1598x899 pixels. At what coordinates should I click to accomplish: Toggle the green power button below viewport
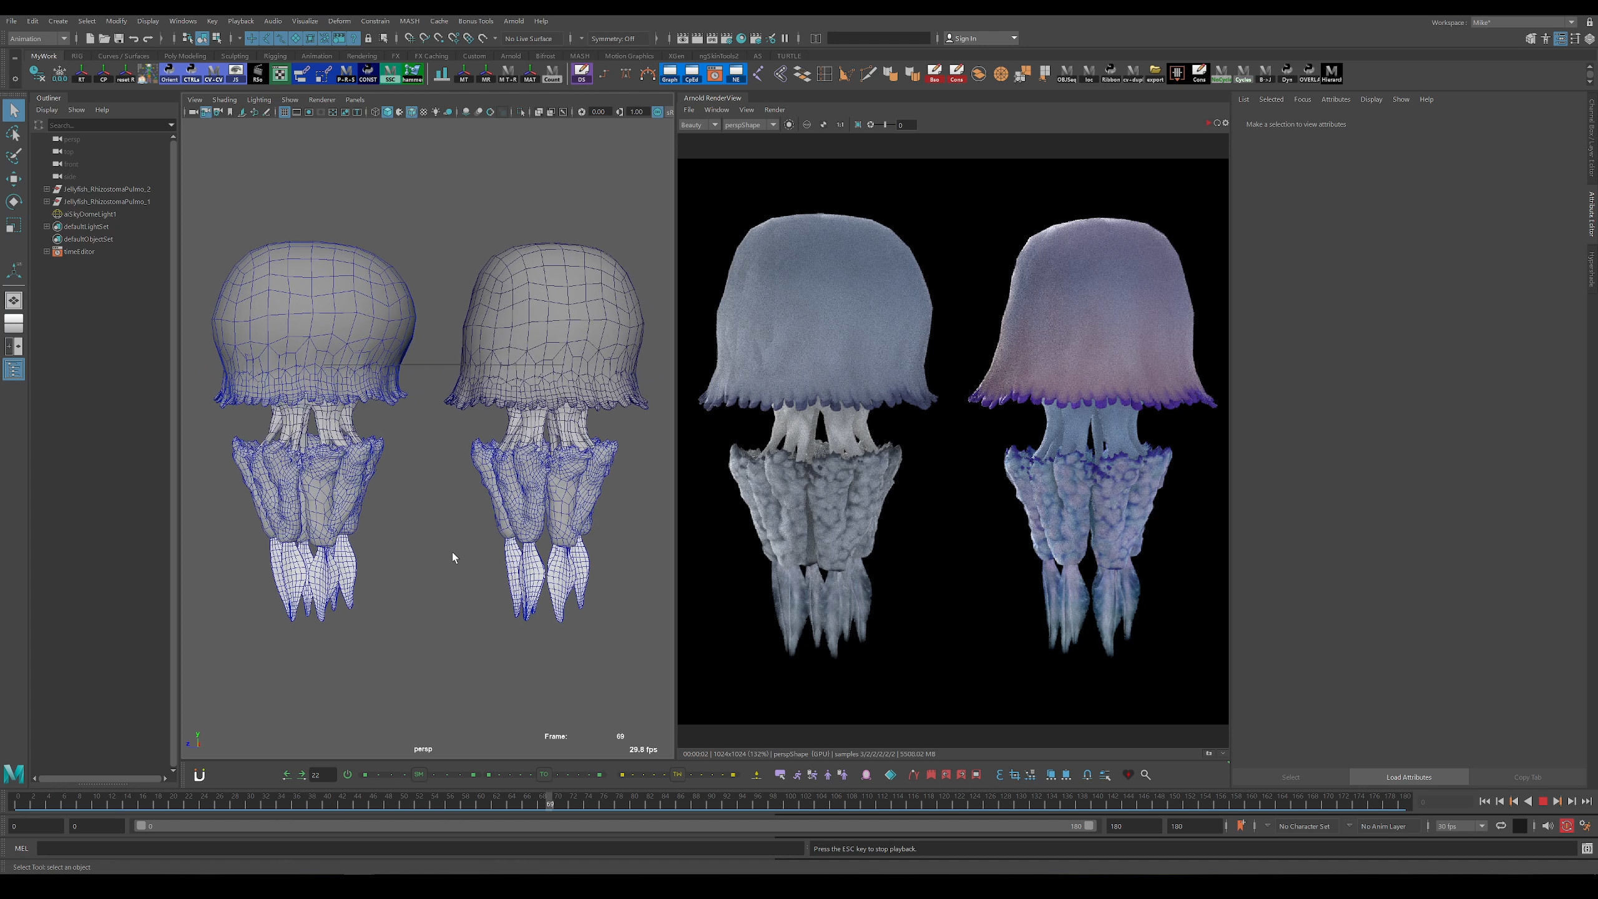click(x=348, y=775)
